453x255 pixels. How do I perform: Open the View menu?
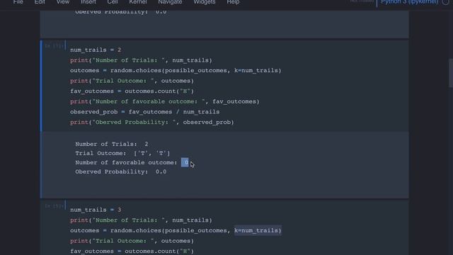[63, 2]
